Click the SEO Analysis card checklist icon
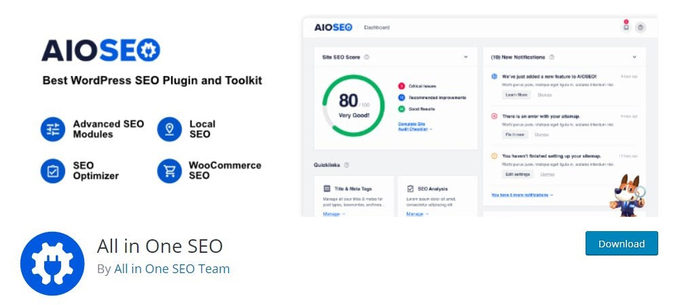The width and height of the screenshot is (682, 305). tap(410, 188)
